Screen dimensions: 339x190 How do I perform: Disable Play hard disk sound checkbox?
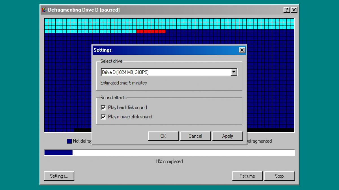point(103,108)
